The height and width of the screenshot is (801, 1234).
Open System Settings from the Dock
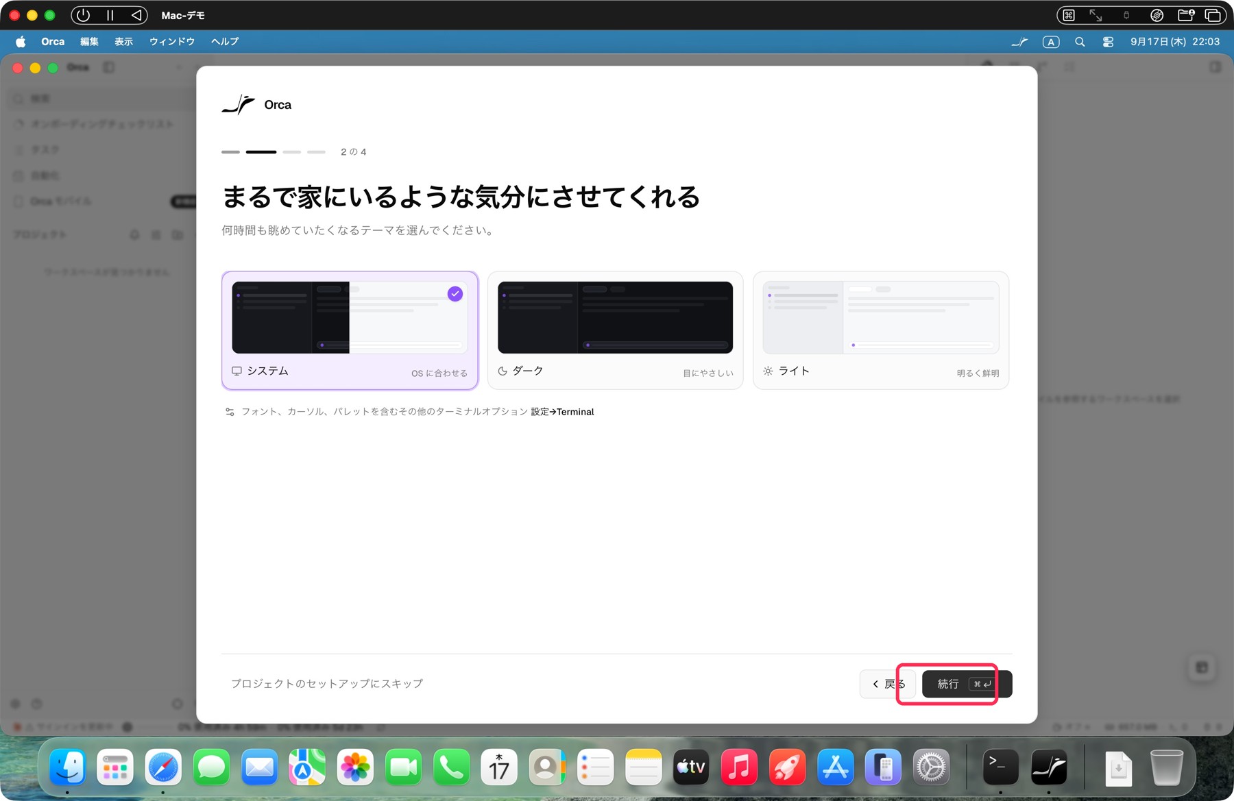coord(931,767)
